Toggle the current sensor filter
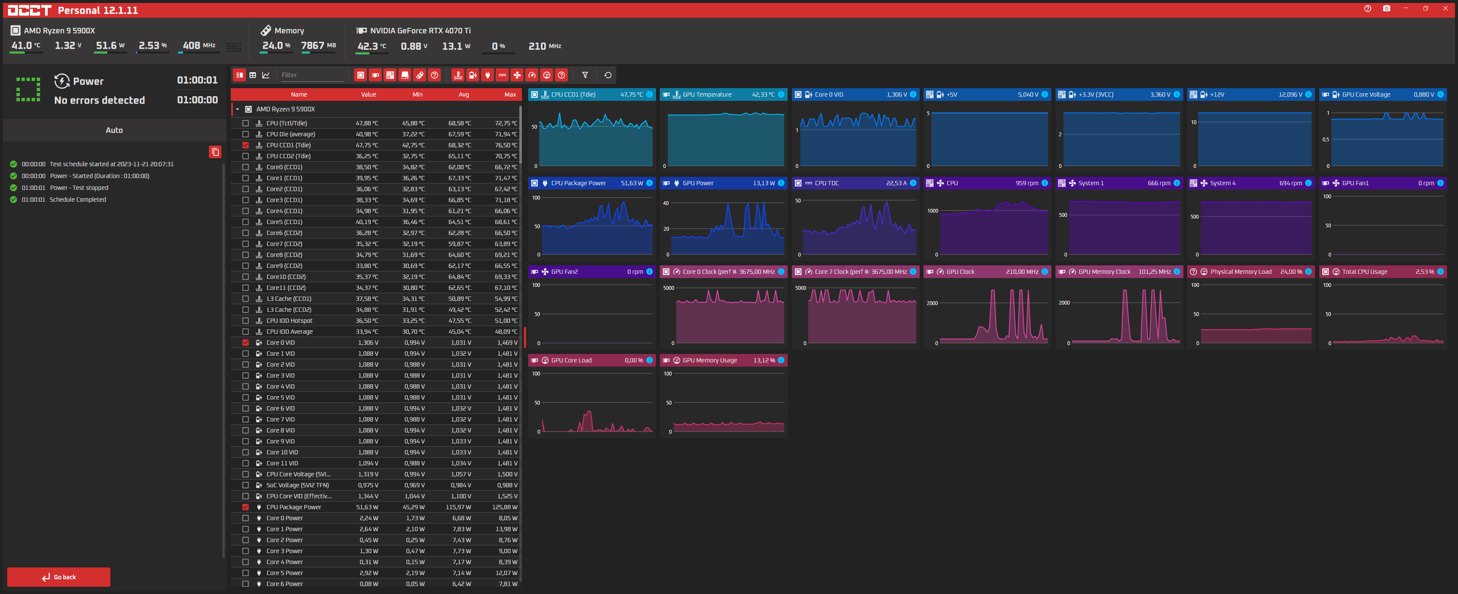 point(502,75)
